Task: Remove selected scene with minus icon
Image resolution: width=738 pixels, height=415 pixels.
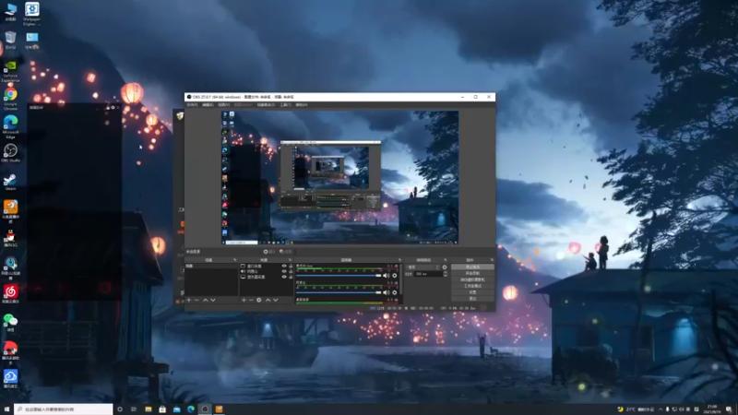Action: pyautogui.click(x=196, y=300)
